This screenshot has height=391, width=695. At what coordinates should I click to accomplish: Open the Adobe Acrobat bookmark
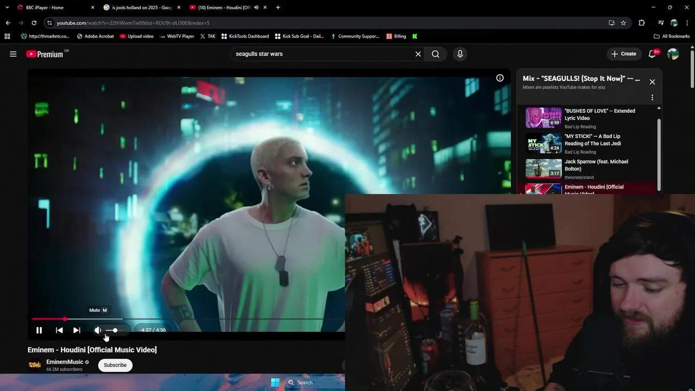click(96, 36)
